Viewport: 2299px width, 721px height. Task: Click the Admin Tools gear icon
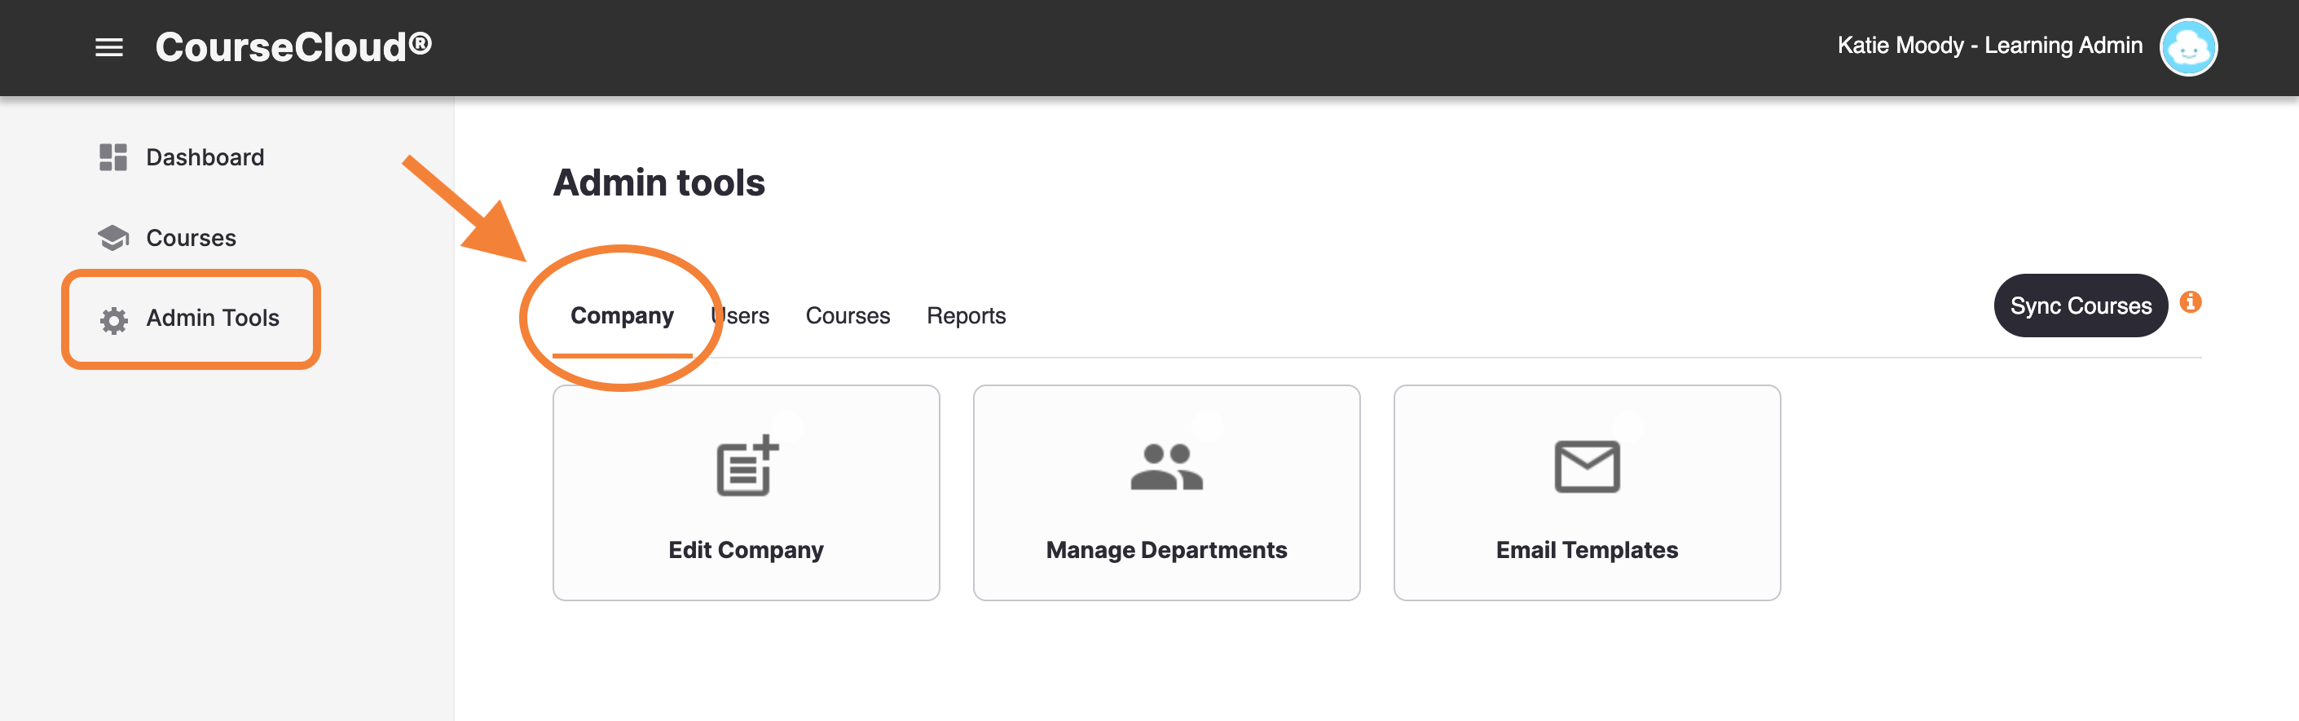[113, 319]
